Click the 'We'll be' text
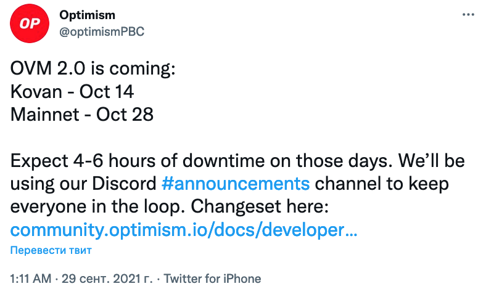The height and width of the screenshot is (297, 486). (x=432, y=161)
